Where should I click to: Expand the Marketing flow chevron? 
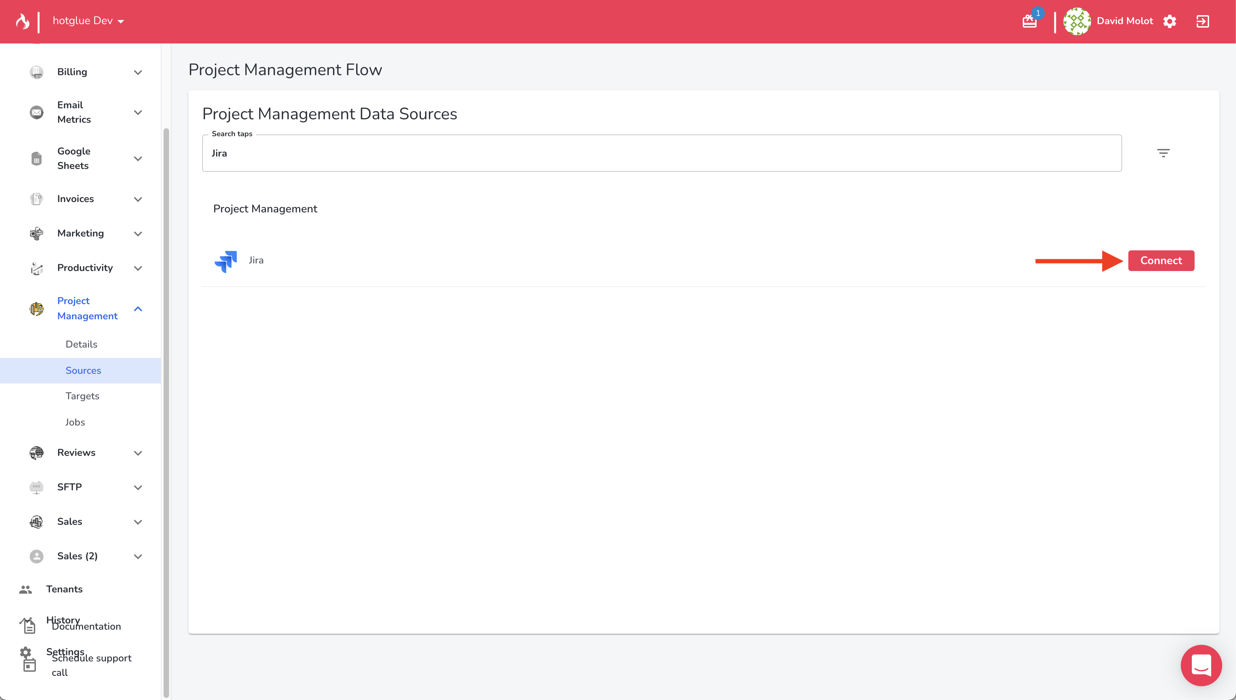138,234
